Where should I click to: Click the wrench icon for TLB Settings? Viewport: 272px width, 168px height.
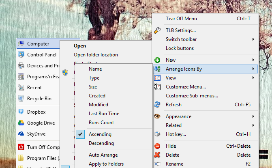pos(158,30)
